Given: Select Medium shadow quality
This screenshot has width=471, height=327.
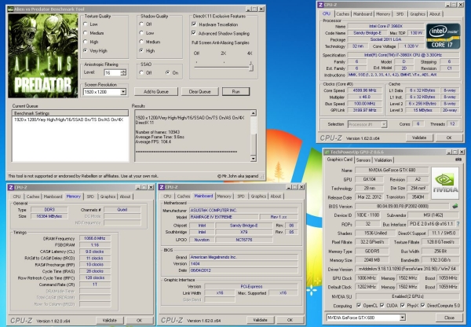Looking at the screenshot, I should [x=141, y=42].
